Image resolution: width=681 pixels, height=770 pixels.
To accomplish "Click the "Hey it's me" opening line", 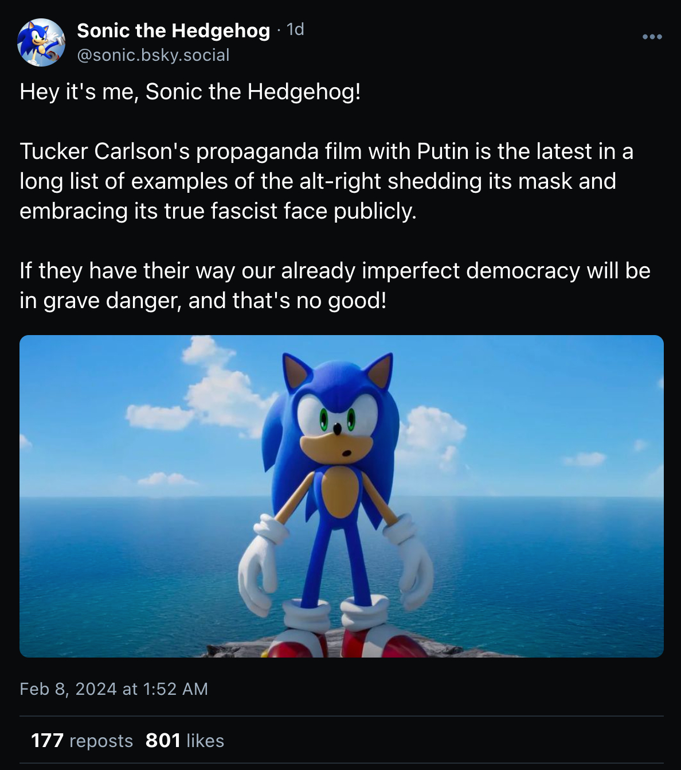I will [190, 92].
